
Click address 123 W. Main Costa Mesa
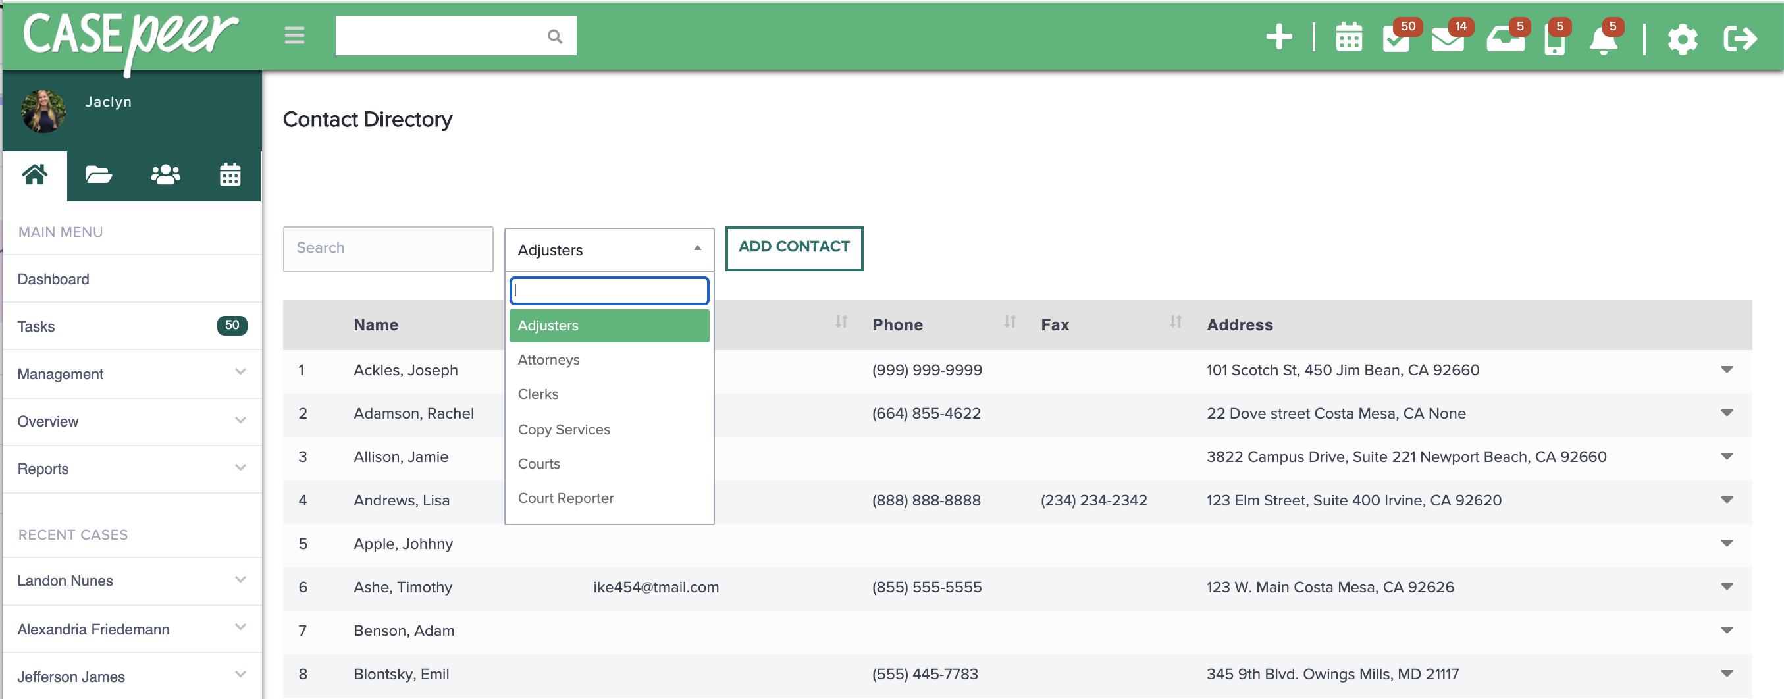(1330, 588)
